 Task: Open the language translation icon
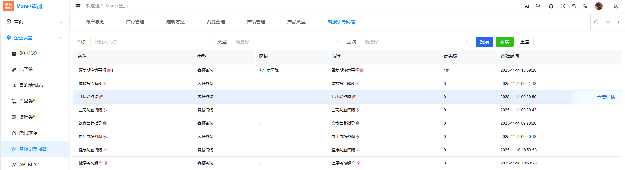[585, 6]
